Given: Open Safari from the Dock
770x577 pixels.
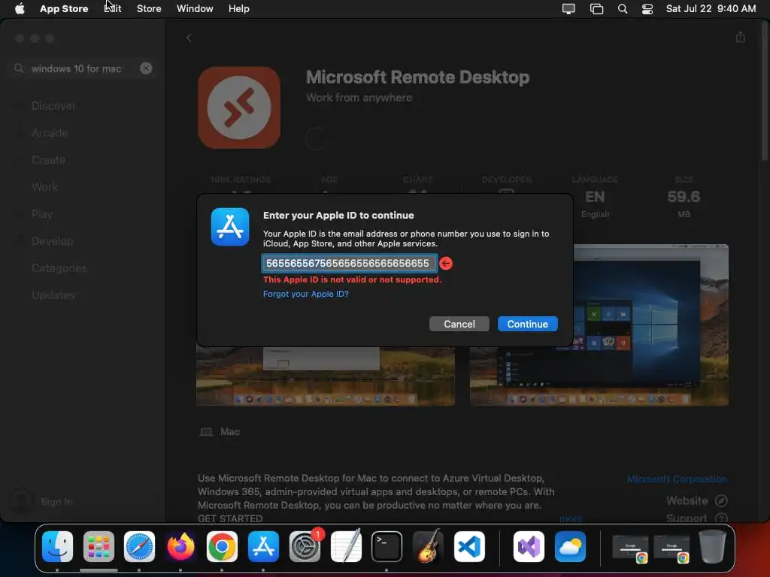Looking at the screenshot, I should click(x=139, y=547).
